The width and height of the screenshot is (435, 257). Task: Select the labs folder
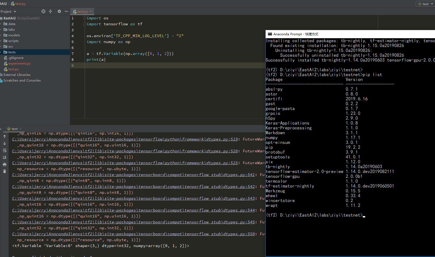12,30
